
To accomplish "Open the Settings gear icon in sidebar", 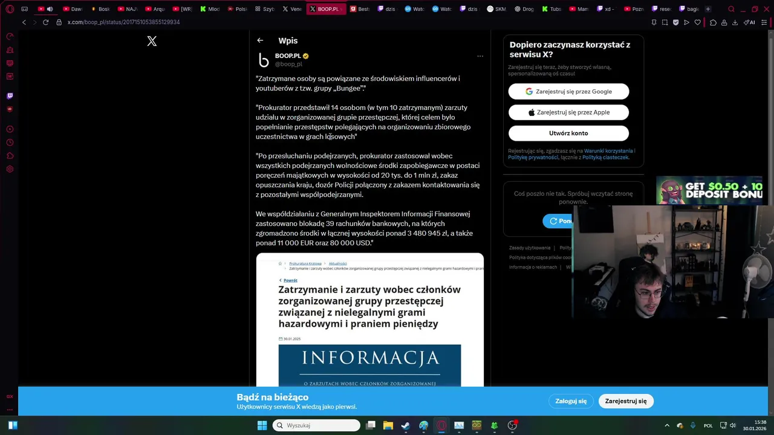I will (10, 169).
